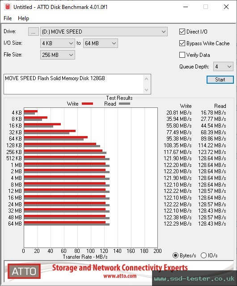Select the Bytes/s radio button
This screenshot has width=237, height=286.
click(175, 256)
